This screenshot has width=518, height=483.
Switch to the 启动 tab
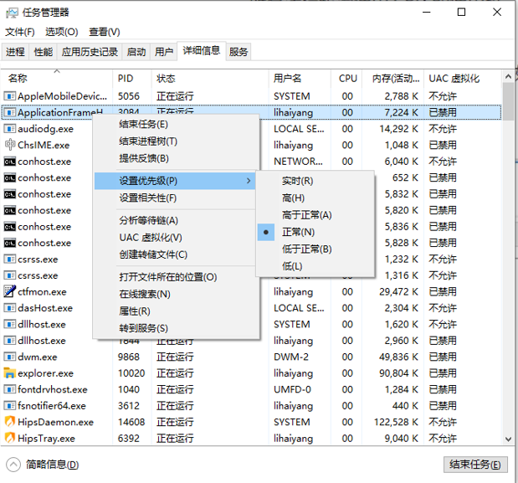[136, 52]
